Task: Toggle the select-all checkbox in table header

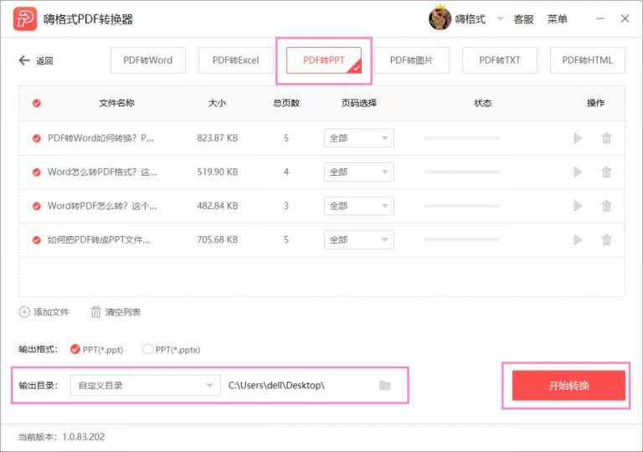Action: pyautogui.click(x=37, y=103)
